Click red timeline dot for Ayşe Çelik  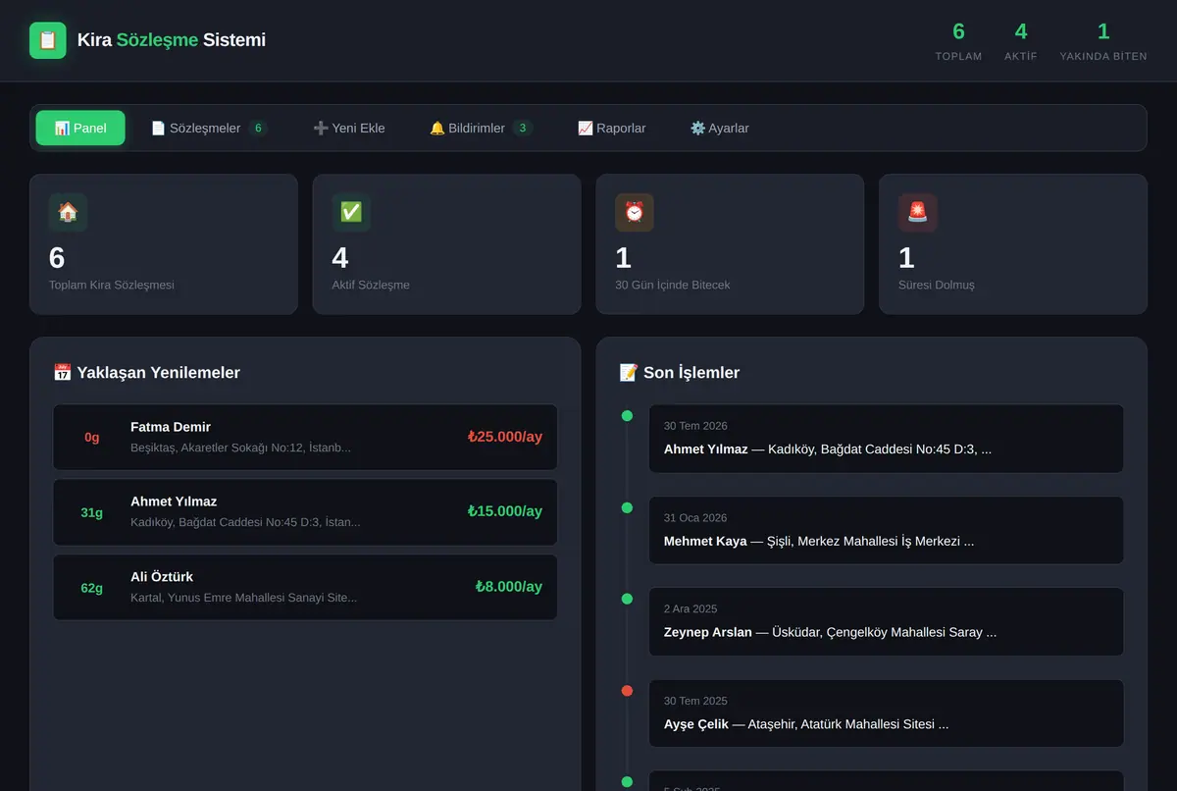click(x=627, y=691)
